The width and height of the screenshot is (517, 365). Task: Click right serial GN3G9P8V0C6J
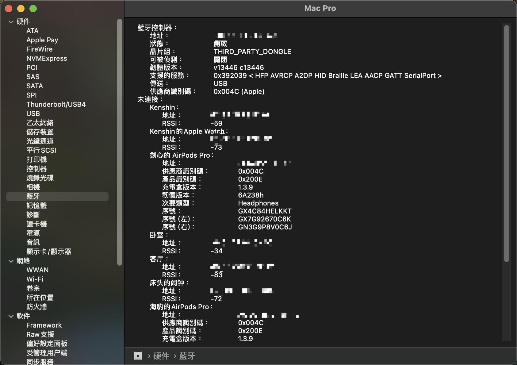[265, 227]
